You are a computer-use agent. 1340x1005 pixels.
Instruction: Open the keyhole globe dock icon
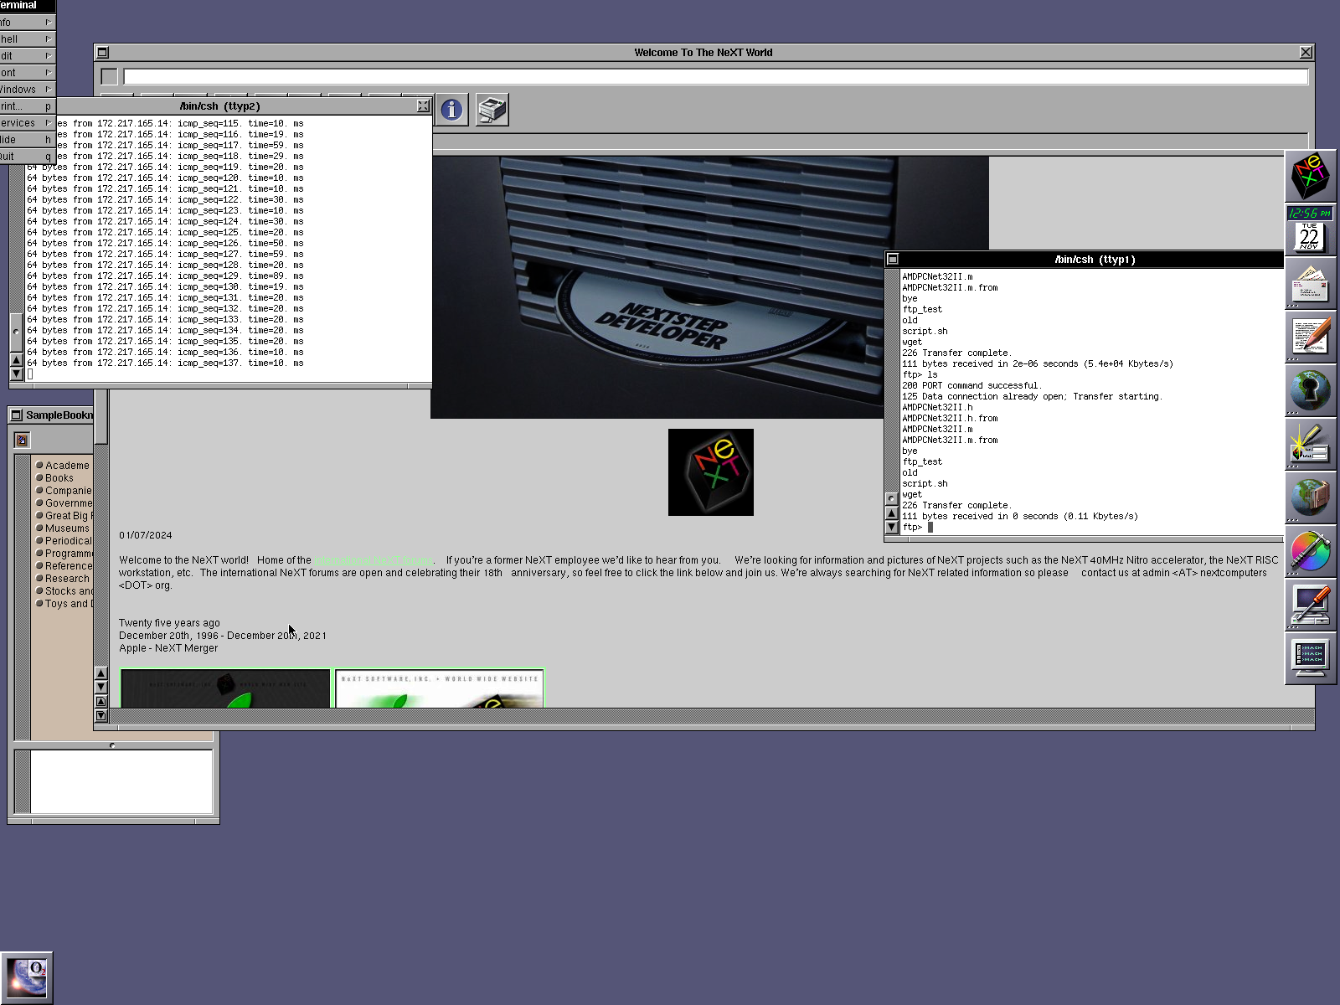pos(1310,390)
